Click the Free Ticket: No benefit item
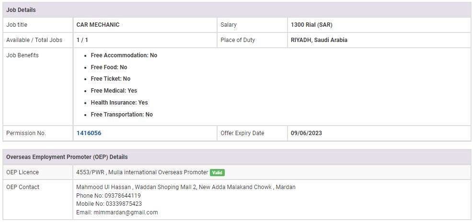 pos(110,79)
